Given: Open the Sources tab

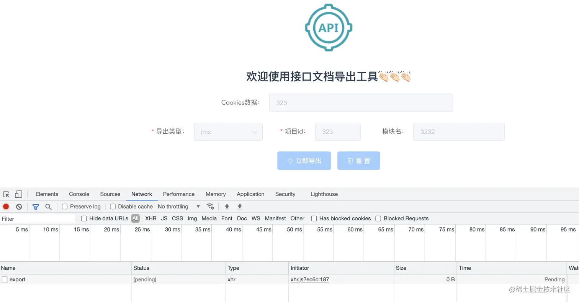Looking at the screenshot, I should 110,194.
